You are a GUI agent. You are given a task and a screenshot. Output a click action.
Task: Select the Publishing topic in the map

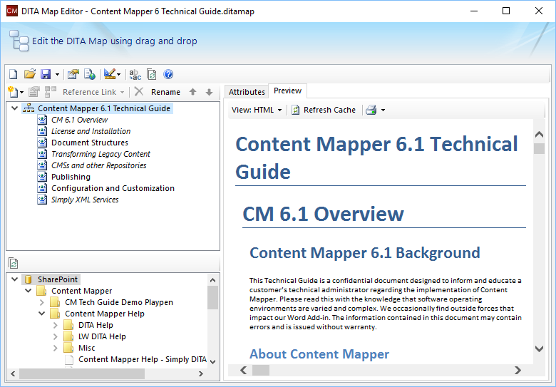[71, 177]
